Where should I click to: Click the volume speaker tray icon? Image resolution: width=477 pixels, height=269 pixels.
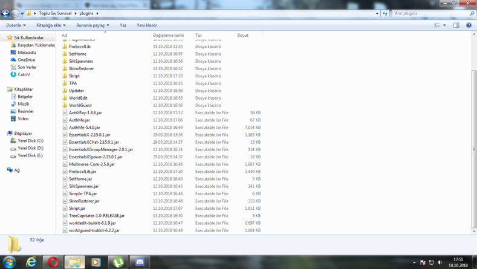click(x=440, y=262)
